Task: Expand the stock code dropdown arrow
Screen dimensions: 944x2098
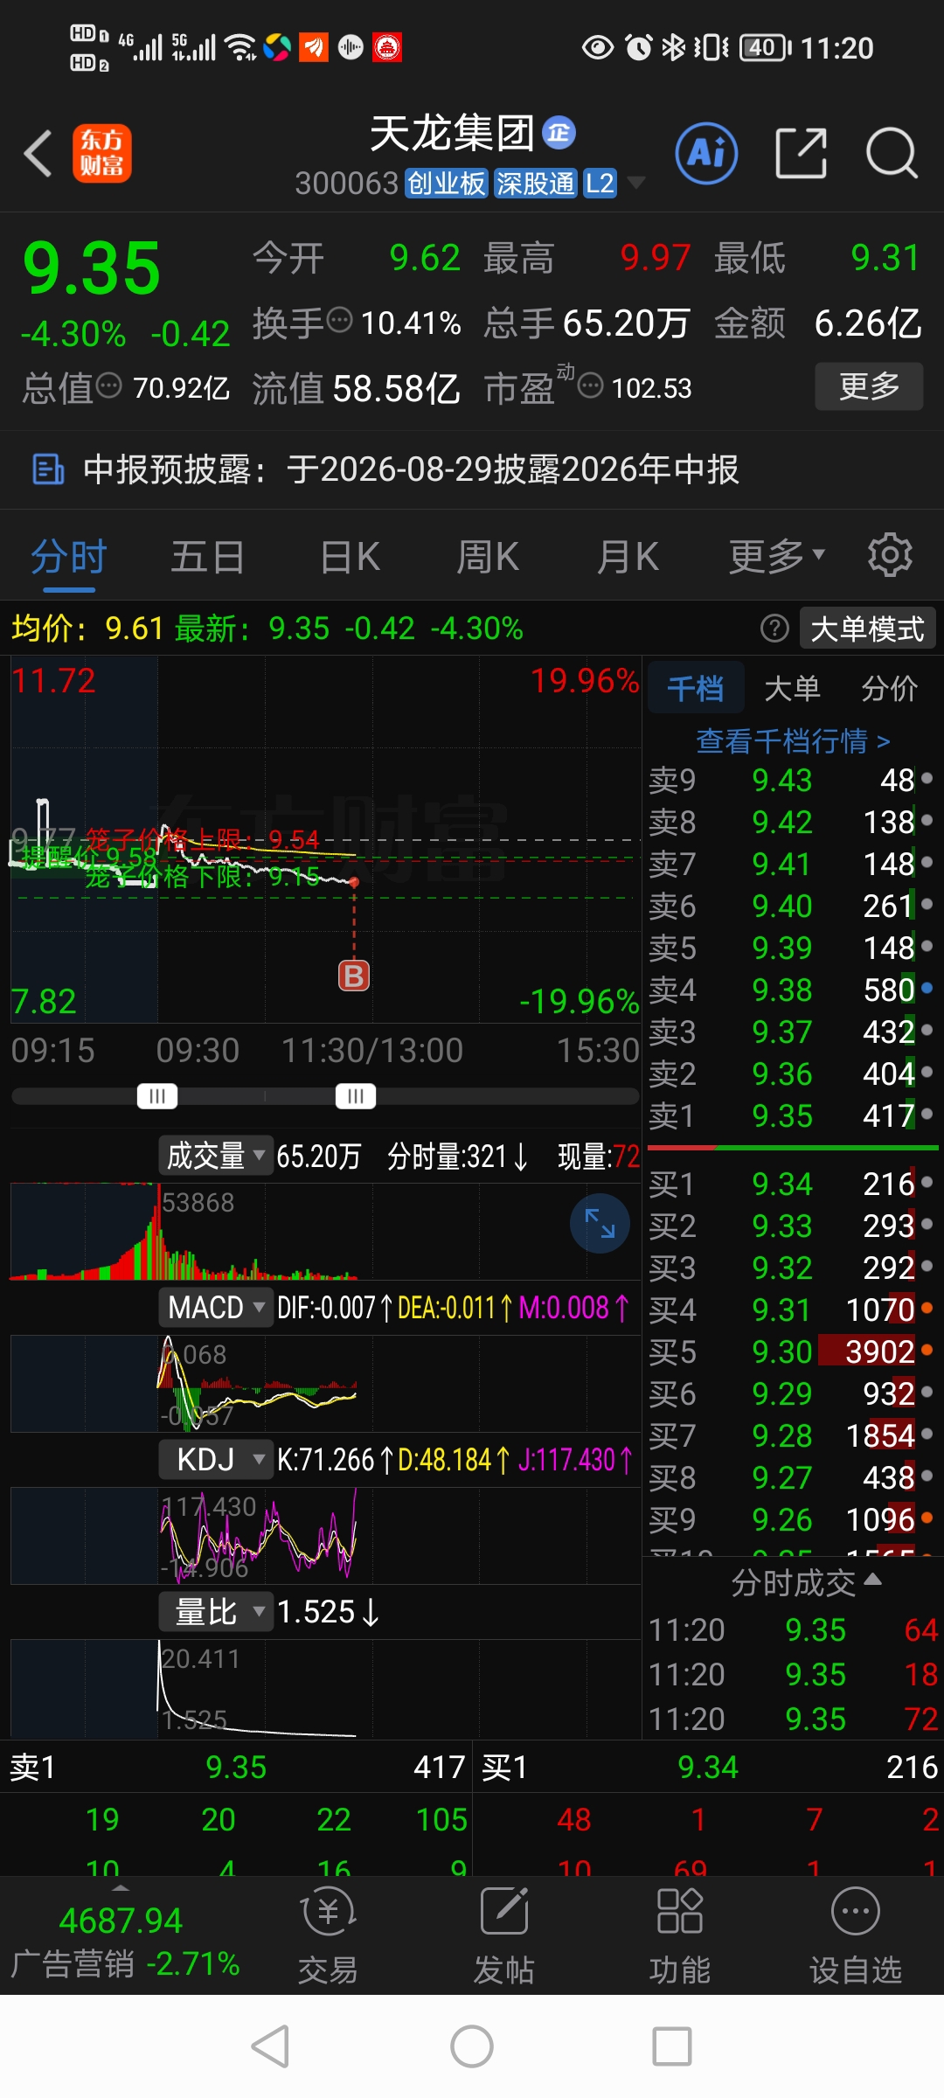Action: [x=636, y=182]
